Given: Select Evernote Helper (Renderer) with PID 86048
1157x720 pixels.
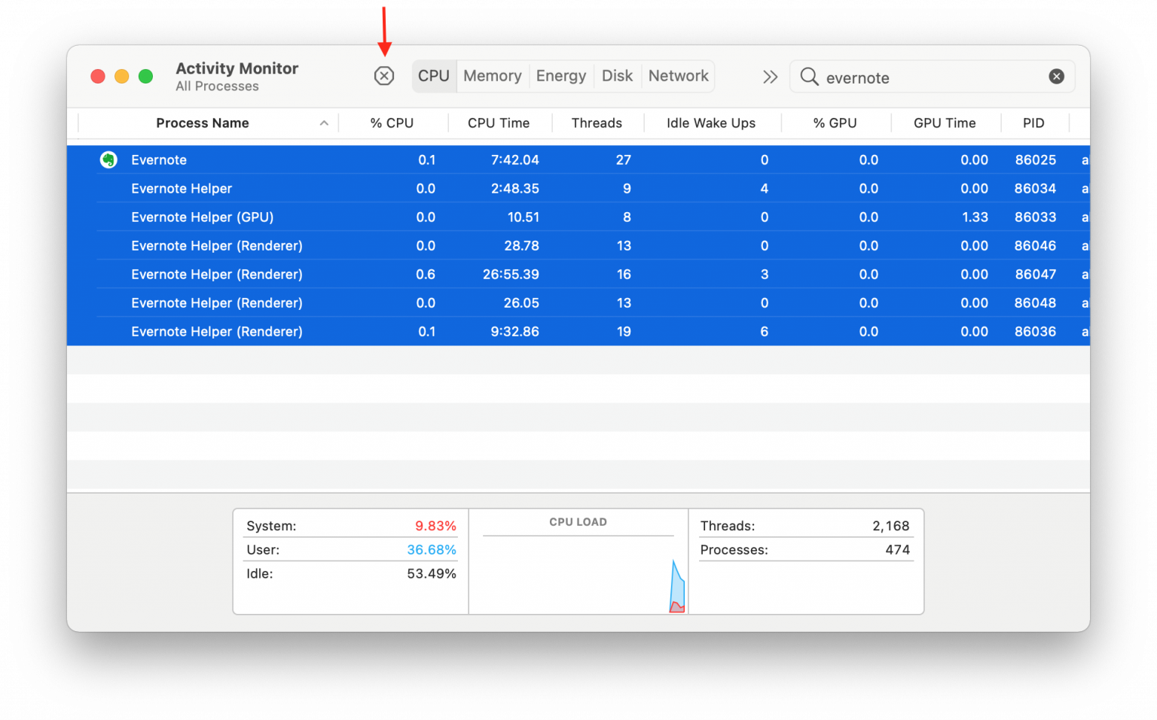Looking at the screenshot, I should coord(578,302).
